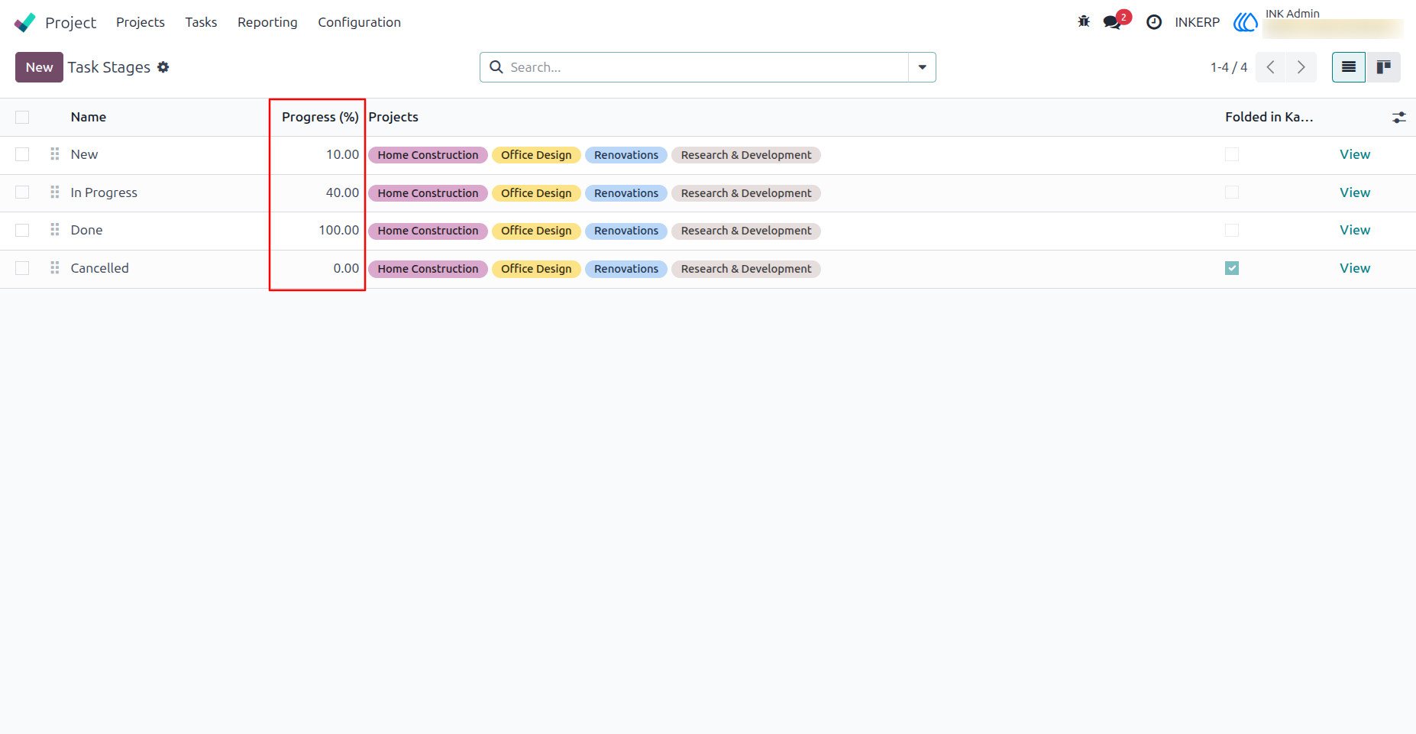Click Home Construction tag in Cancelled row
Screen dimensions: 1416x734
point(428,269)
